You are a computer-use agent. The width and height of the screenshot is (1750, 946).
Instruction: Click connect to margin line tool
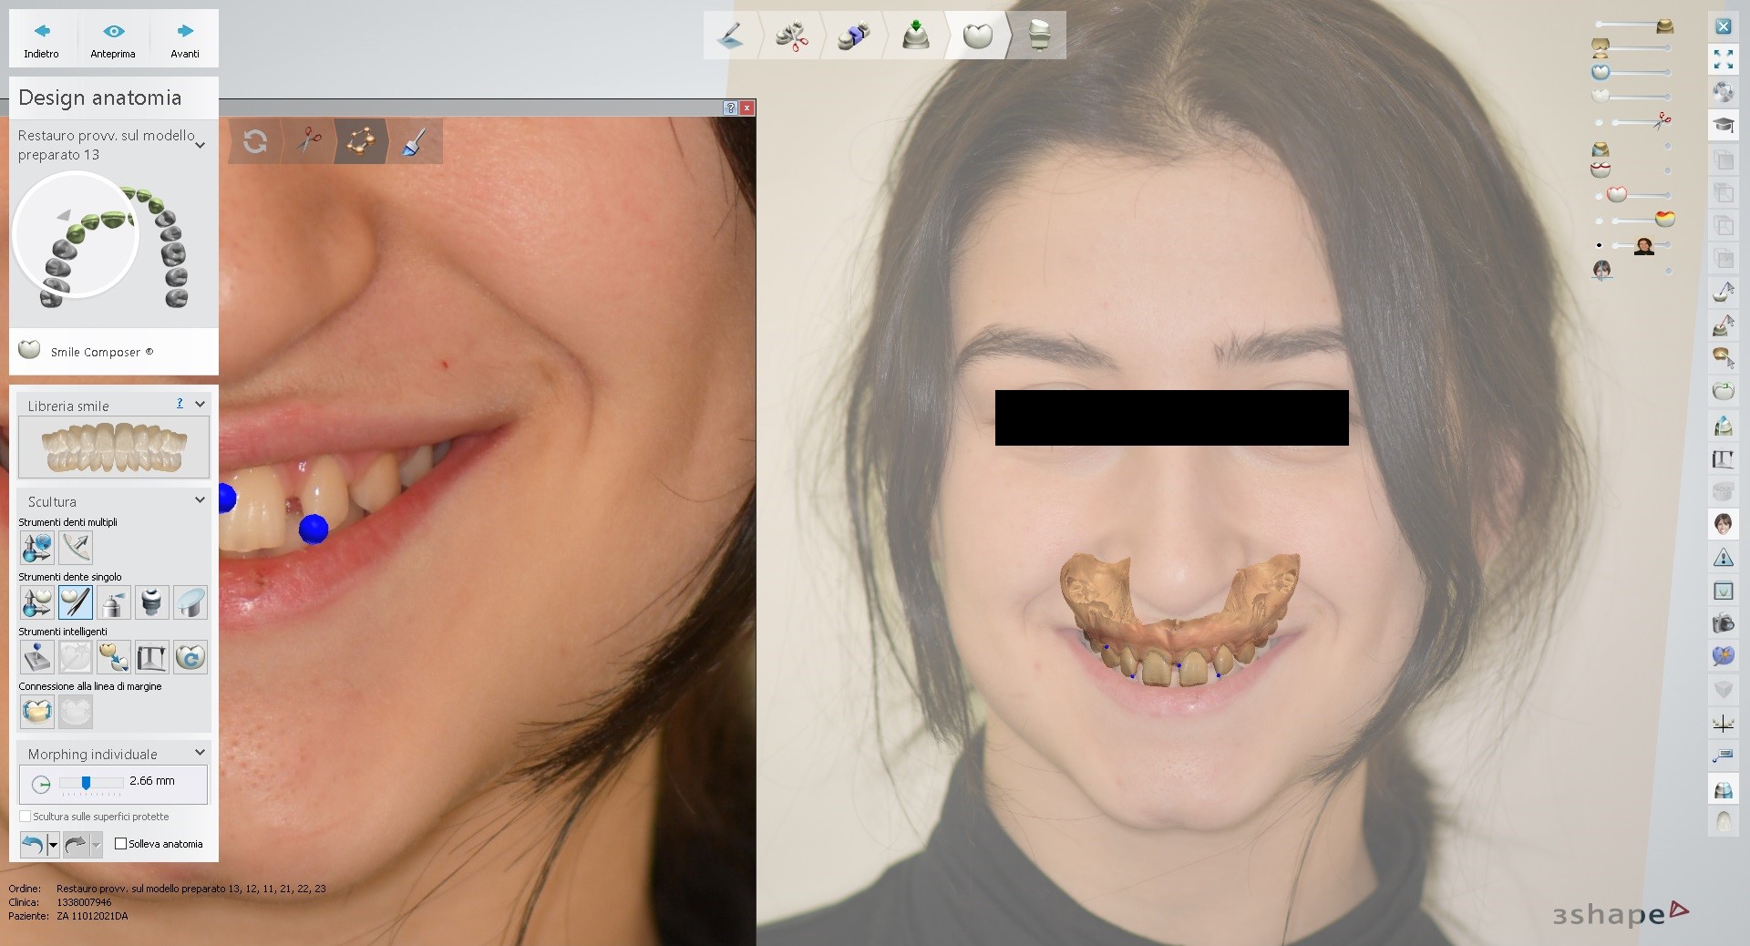point(37,712)
